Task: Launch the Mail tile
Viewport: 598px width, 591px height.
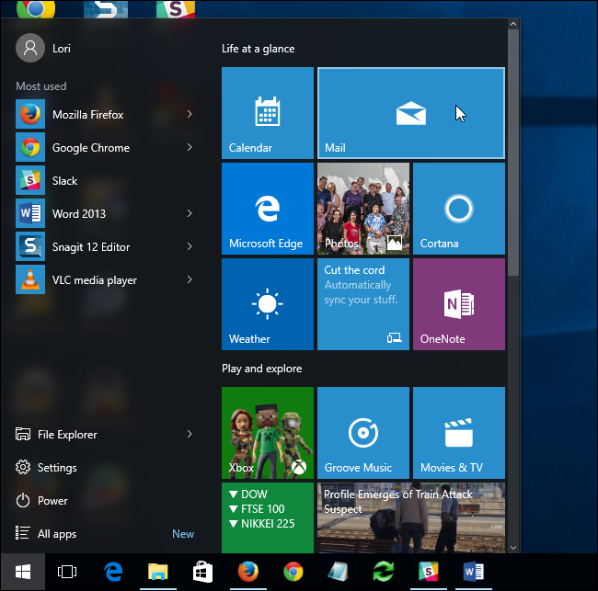Action: point(410,113)
